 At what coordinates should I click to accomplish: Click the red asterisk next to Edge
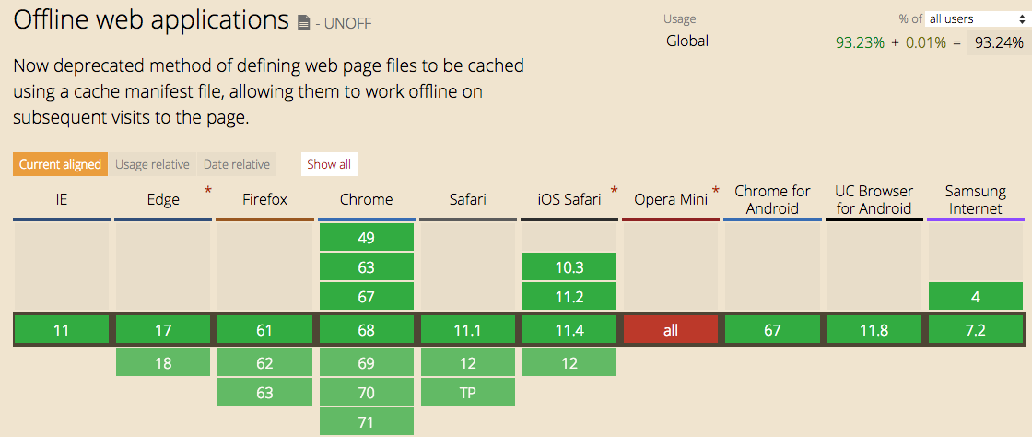[208, 190]
